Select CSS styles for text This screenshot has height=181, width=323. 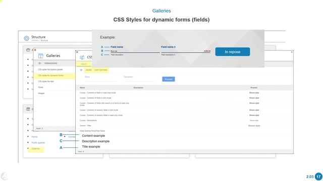(x=46, y=81)
